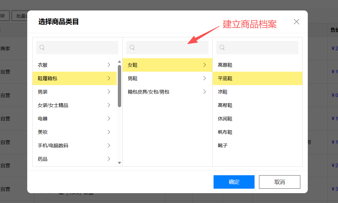Confirm selection with 确定 button
Screen dimensions: 338x203
pyautogui.click(x=234, y=182)
